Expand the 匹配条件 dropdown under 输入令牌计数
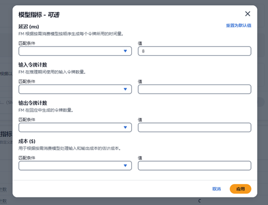This screenshot has width=268, height=205. pyautogui.click(x=75, y=89)
